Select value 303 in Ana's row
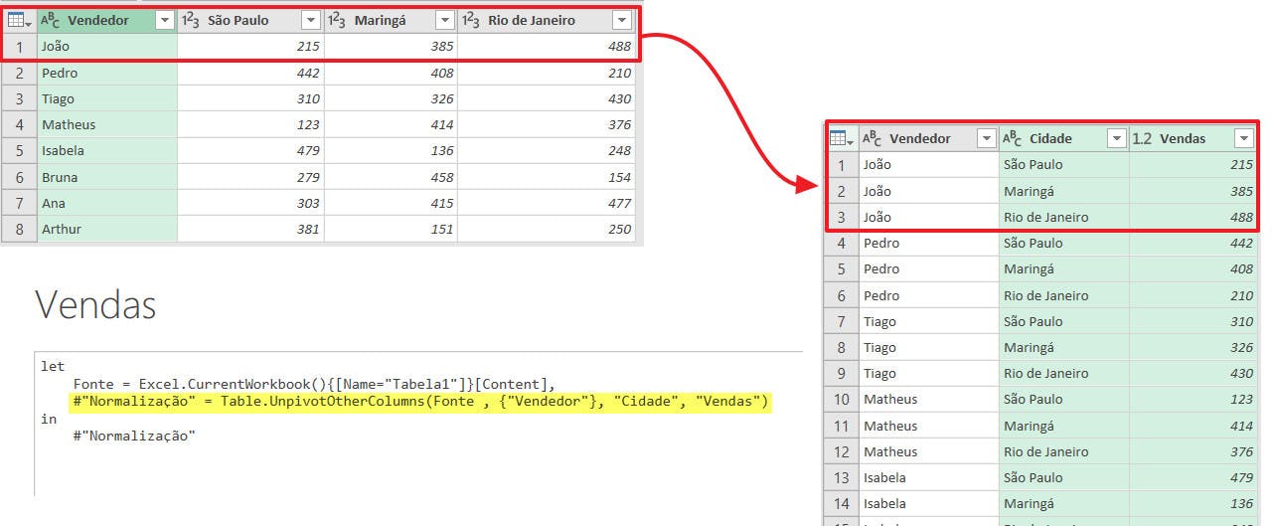Screen dimensions: 1273x526 click(250, 203)
